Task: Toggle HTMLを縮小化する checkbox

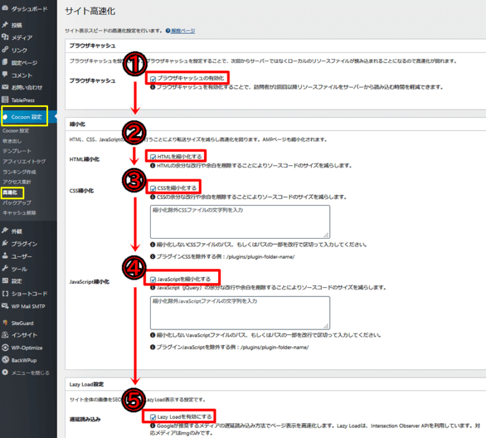Action: point(153,157)
